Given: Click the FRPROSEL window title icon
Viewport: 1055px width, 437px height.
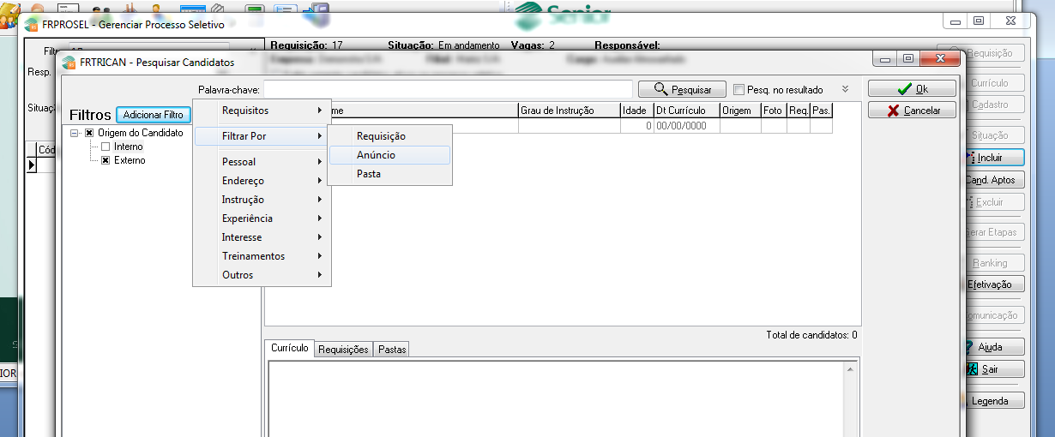Looking at the screenshot, I should tap(31, 25).
